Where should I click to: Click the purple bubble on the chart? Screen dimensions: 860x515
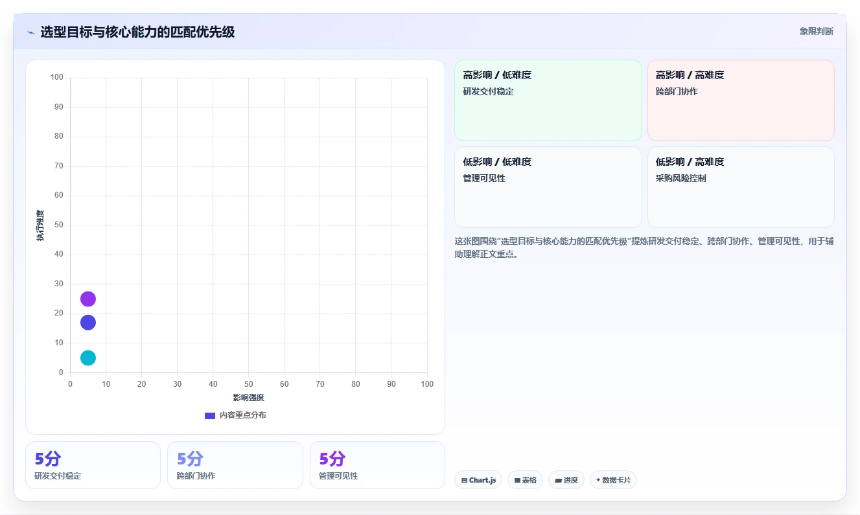click(88, 299)
